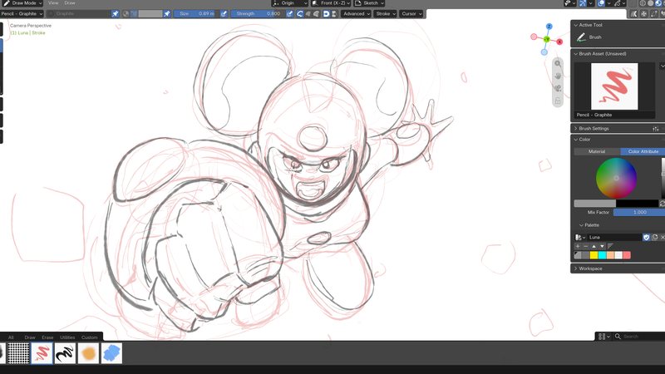
Task: Open the Origin stroke placement dropdown
Action: pyautogui.click(x=290, y=3)
